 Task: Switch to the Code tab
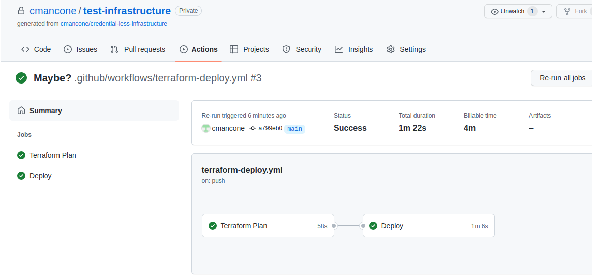pos(36,49)
